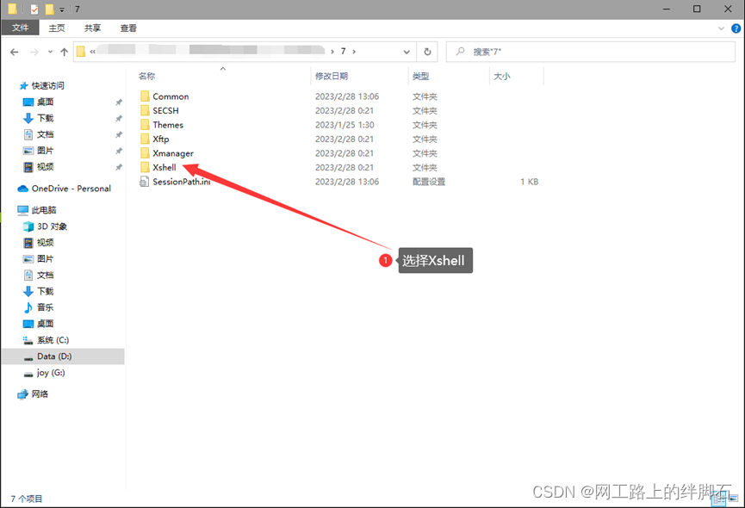
Task: Open the Themes folder
Action: (x=168, y=125)
